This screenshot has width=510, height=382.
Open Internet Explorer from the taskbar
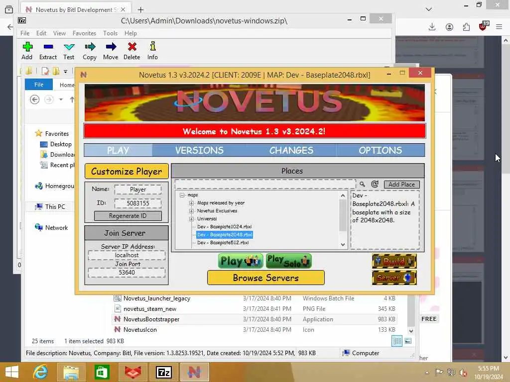[x=40, y=372]
